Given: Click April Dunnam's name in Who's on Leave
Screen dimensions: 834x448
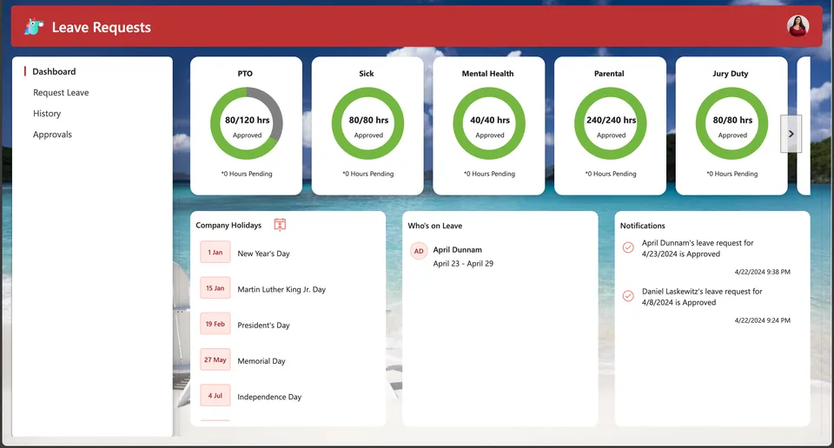Looking at the screenshot, I should (458, 249).
